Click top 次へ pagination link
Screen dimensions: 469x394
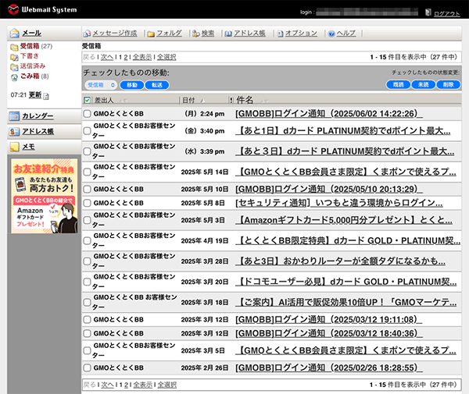[x=107, y=57]
